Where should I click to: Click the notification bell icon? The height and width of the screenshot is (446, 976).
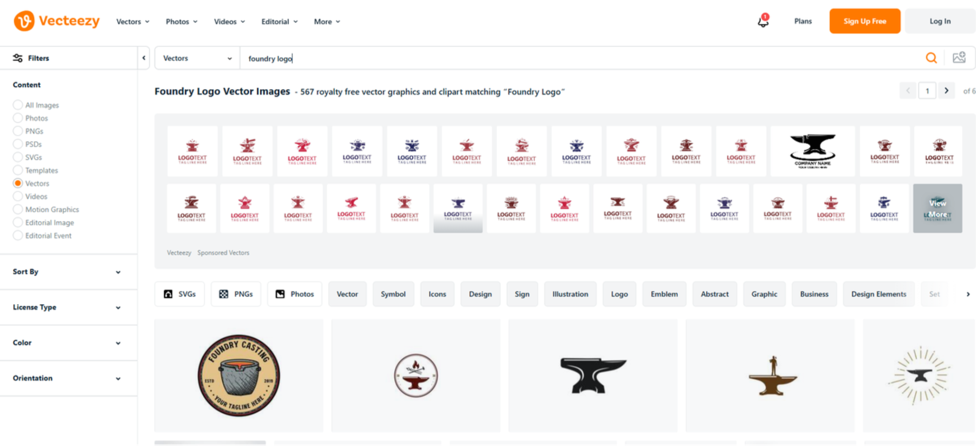(x=763, y=21)
